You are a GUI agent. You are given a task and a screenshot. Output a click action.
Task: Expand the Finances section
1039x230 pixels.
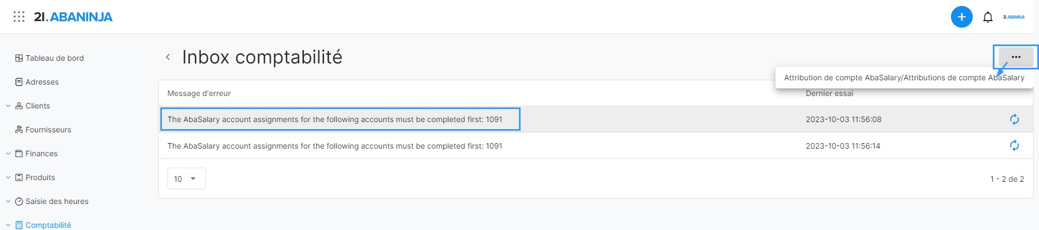click(x=8, y=154)
